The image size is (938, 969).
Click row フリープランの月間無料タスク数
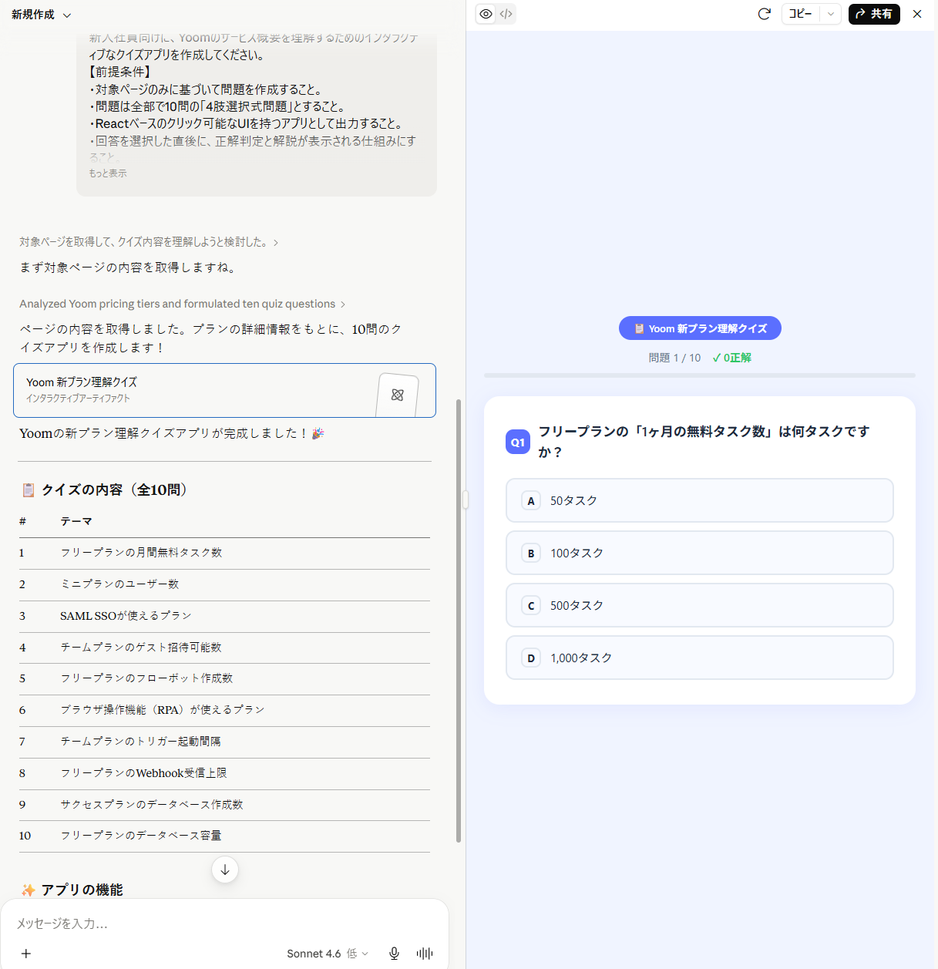click(224, 553)
